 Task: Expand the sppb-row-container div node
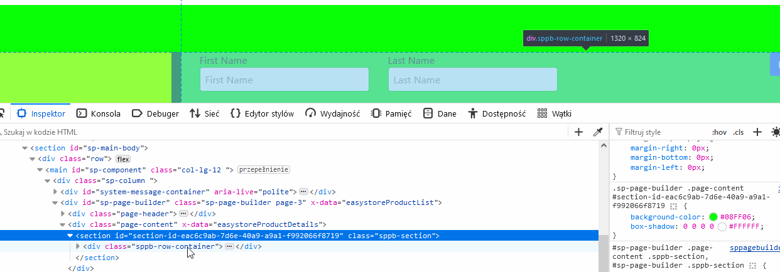click(x=78, y=246)
